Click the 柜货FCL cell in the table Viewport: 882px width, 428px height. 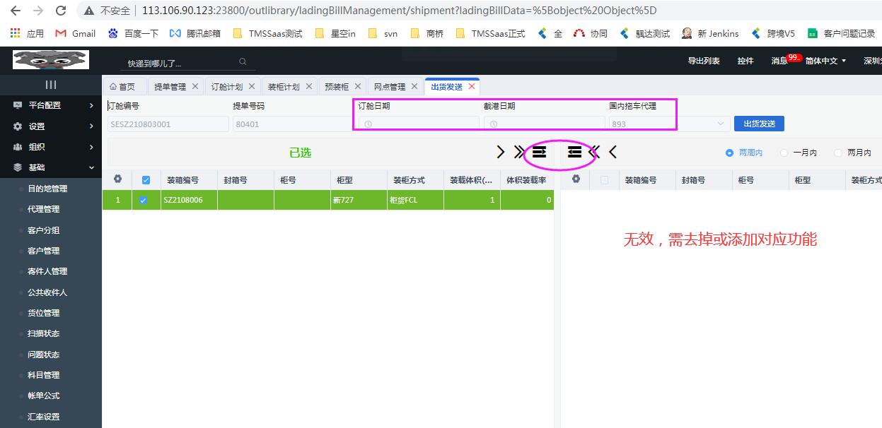click(415, 201)
